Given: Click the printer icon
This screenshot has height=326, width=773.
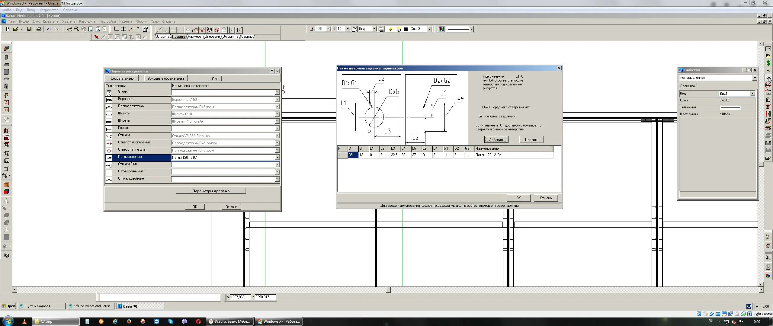Looking at the screenshot, I should (39, 29).
